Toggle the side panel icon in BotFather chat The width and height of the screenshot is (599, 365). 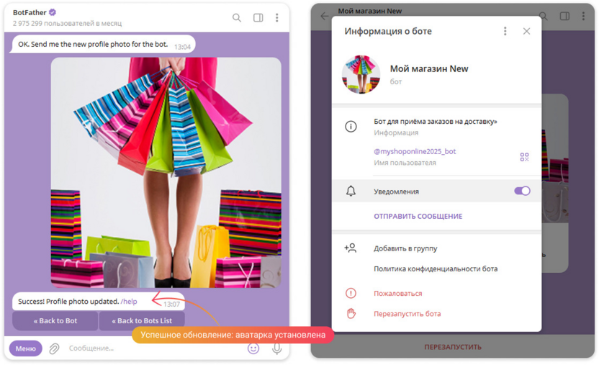pos(258,17)
